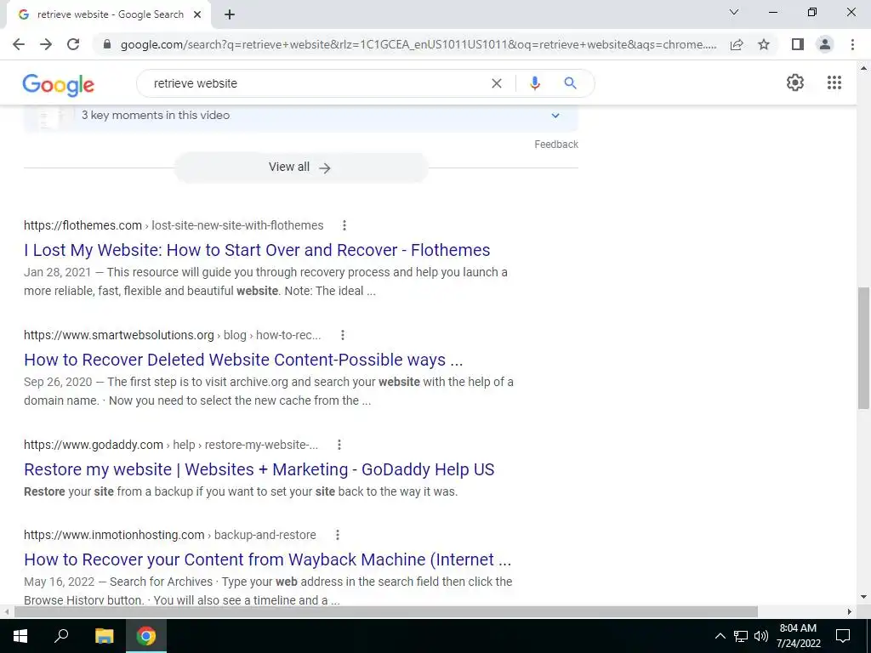
Task: Open the Windows Start menu
Action: (x=20, y=636)
